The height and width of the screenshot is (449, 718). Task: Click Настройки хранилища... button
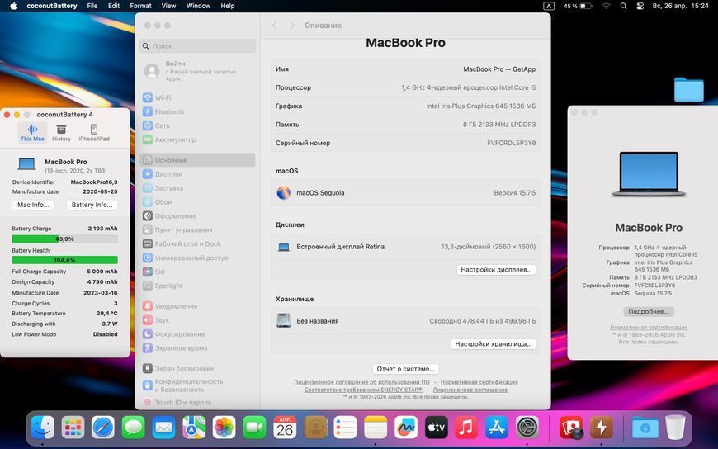[494, 343]
